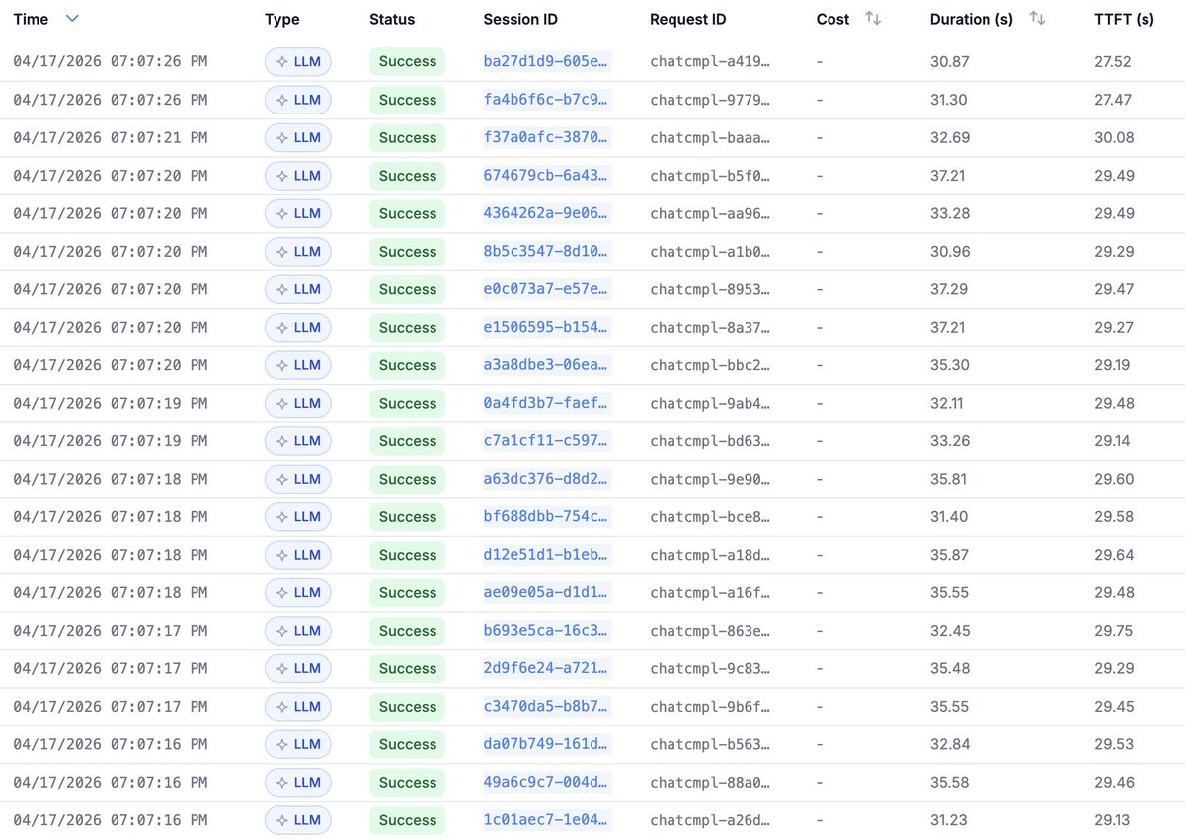Screen dimensions: 1185x839
Task: Click the LLM type badge for session b693e5ca
Action: click(298, 631)
